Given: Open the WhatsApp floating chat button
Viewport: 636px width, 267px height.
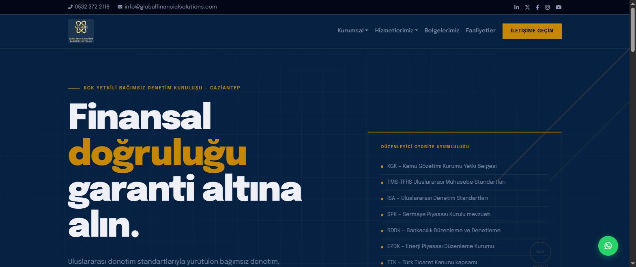Looking at the screenshot, I should click(x=608, y=246).
